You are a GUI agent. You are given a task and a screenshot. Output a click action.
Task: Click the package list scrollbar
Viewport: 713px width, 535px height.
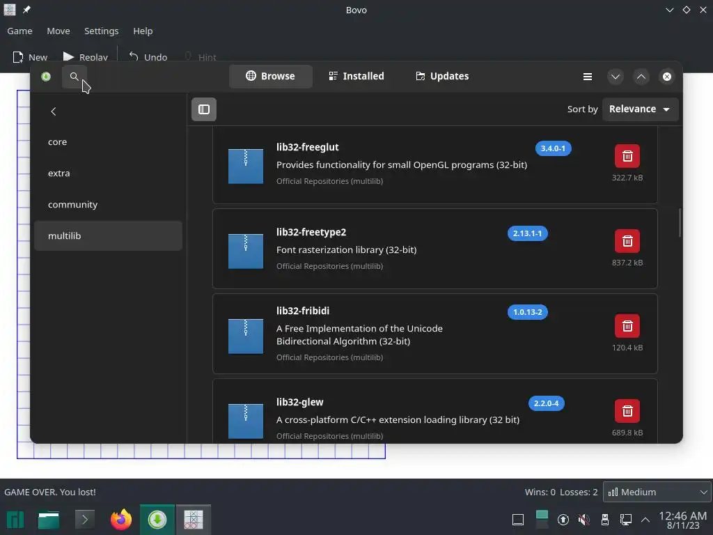pos(680,222)
